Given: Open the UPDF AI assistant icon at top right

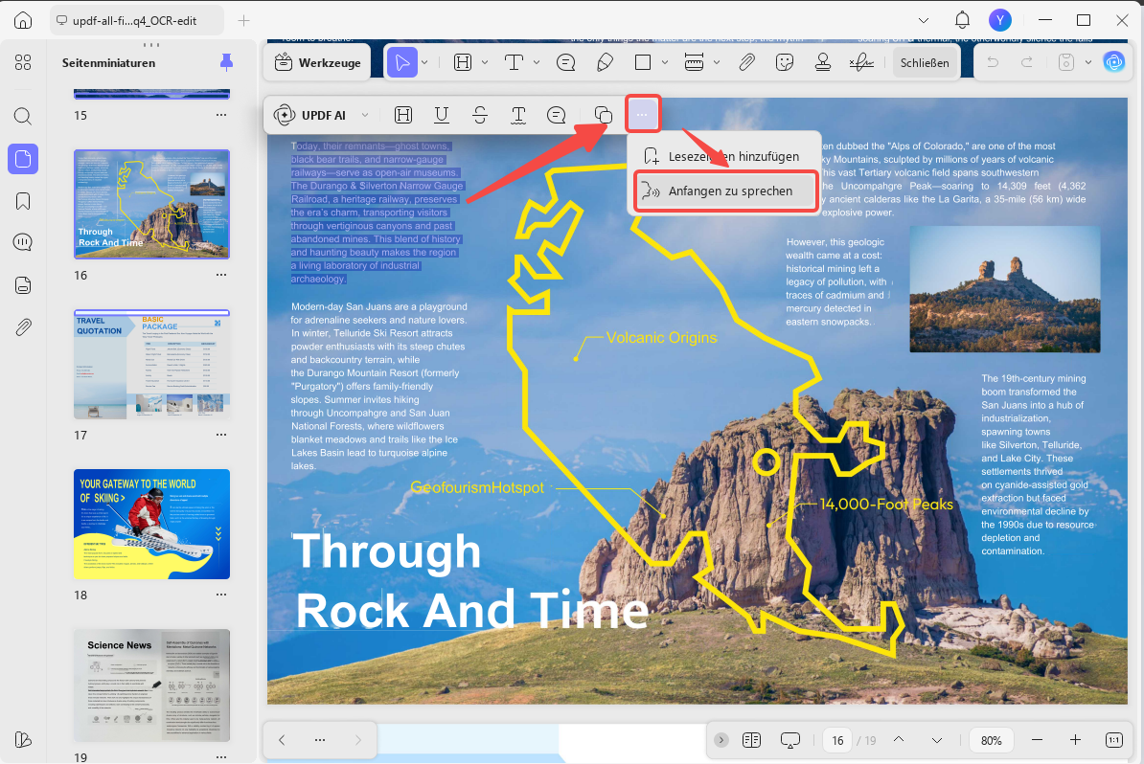Looking at the screenshot, I should [x=1114, y=62].
